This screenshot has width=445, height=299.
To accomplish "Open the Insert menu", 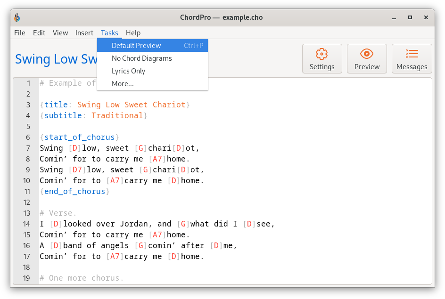I will click(84, 33).
